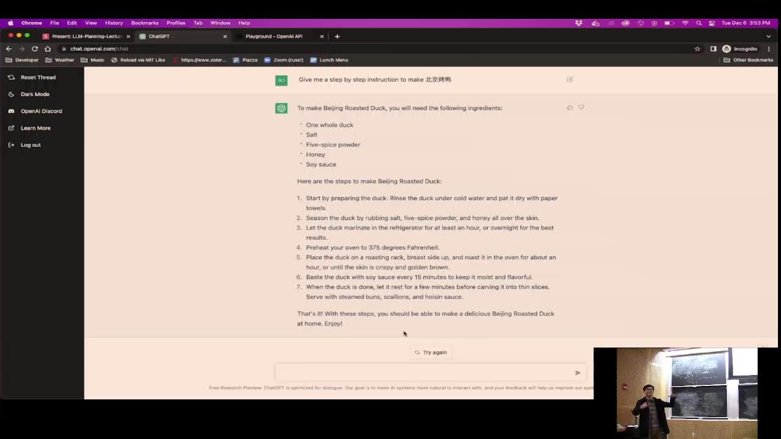The width and height of the screenshot is (781, 439).
Task: Click the ChatGPT avatar icon on the response
Action: (281, 109)
